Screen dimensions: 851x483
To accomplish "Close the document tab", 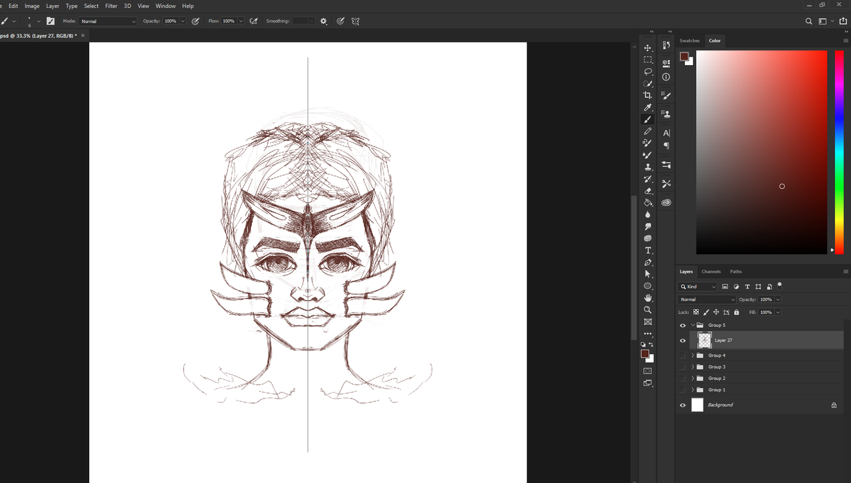I will coord(83,35).
